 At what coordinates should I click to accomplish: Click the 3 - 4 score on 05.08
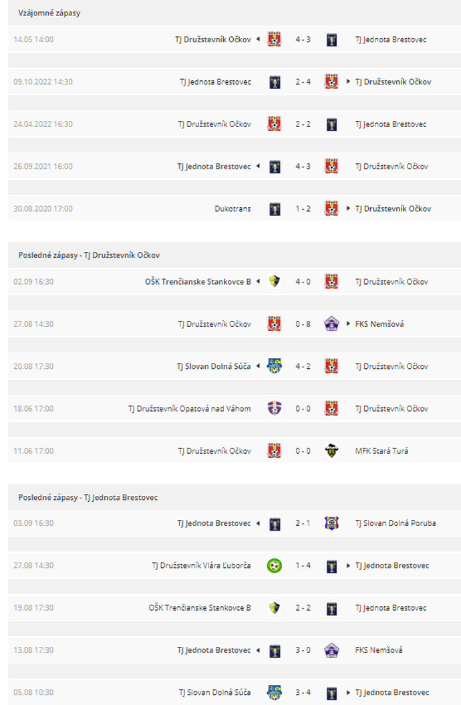tap(303, 692)
